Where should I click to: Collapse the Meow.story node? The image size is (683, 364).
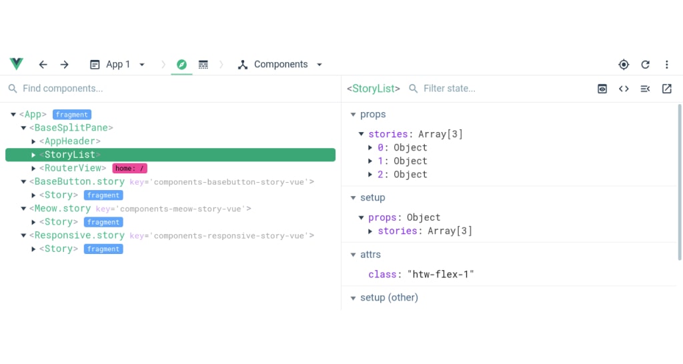(x=23, y=209)
